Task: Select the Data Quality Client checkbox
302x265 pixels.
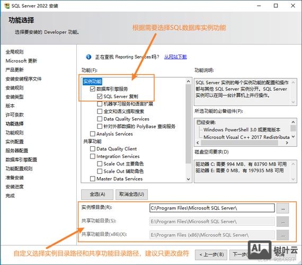Action: coord(93,149)
